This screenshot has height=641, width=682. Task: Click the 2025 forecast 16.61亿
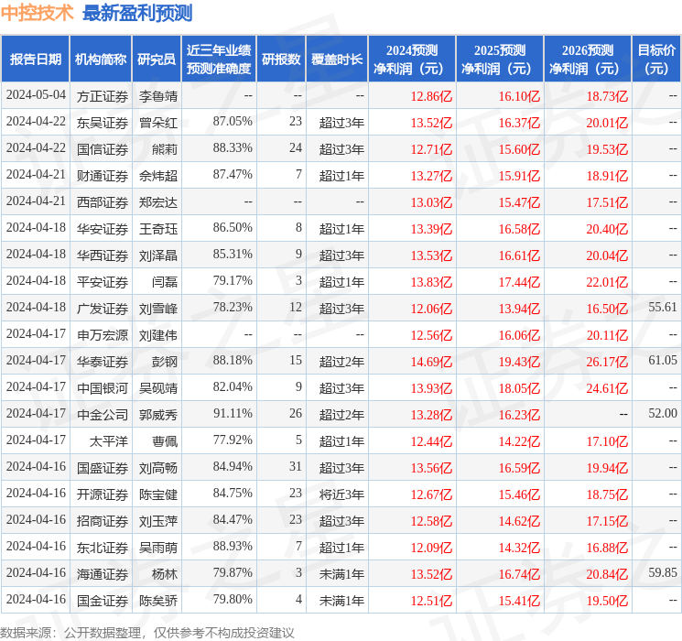point(519,255)
